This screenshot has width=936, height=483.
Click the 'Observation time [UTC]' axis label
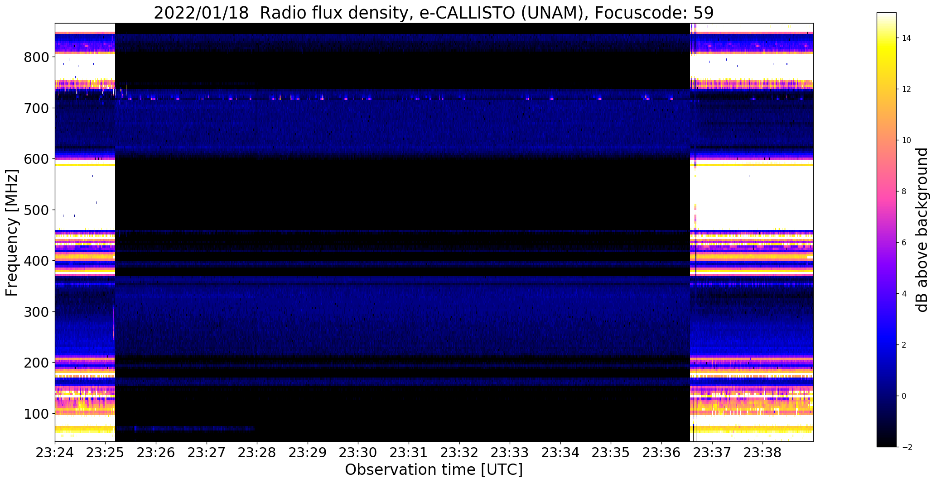[434, 470]
